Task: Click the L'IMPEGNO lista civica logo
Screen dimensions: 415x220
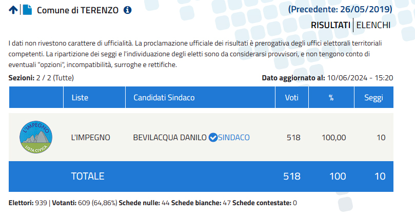Action: [x=36, y=137]
